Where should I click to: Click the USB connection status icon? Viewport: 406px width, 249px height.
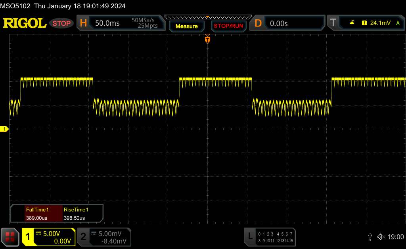tap(370, 237)
